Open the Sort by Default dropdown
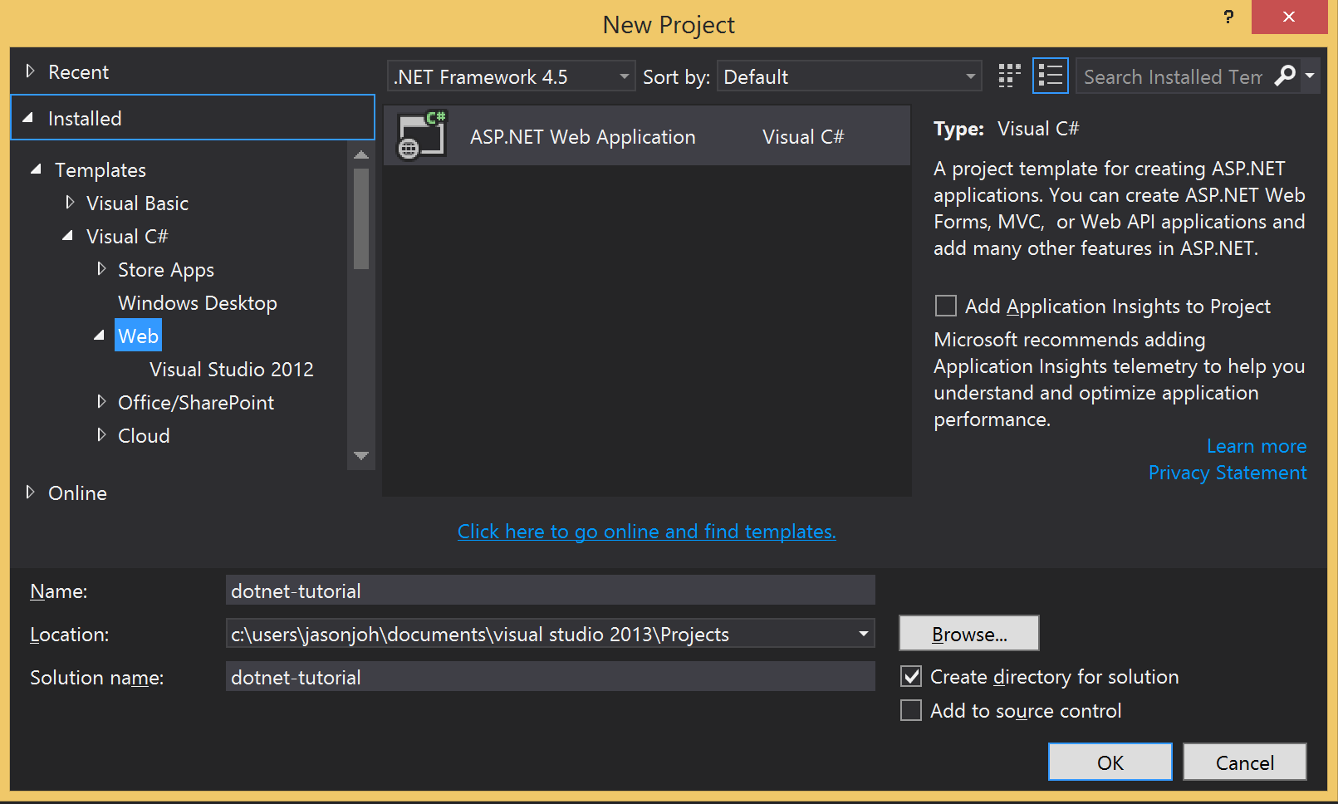This screenshot has height=804, width=1338. click(849, 76)
